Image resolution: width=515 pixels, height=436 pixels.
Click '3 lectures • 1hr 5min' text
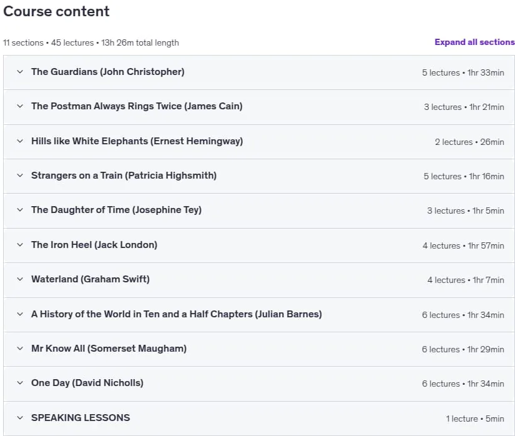pos(466,211)
